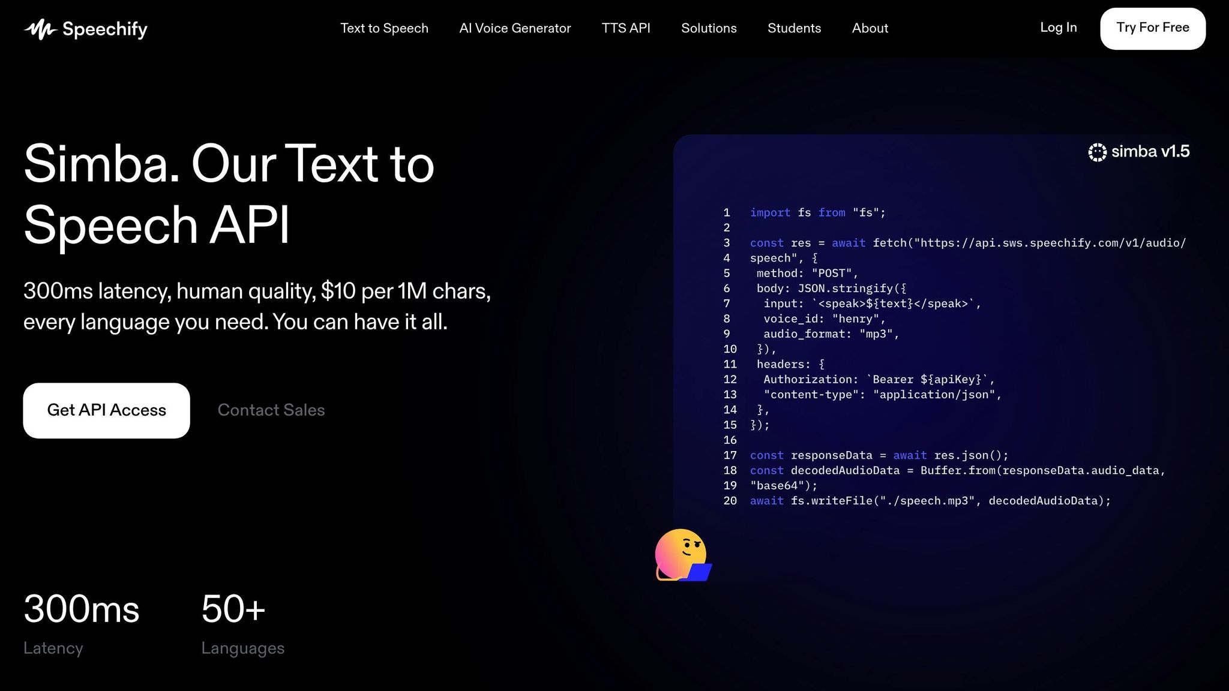Click the simba v1.5 label

pyautogui.click(x=1150, y=152)
